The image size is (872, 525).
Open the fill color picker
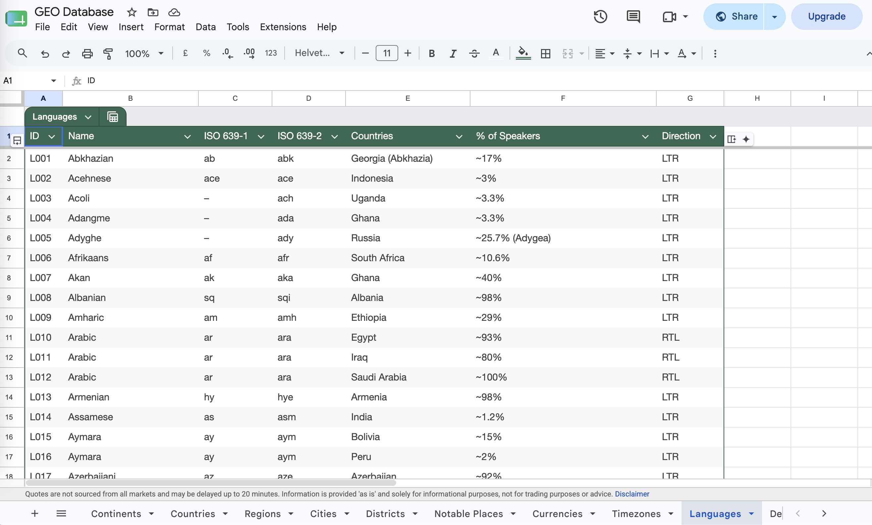pyautogui.click(x=523, y=54)
